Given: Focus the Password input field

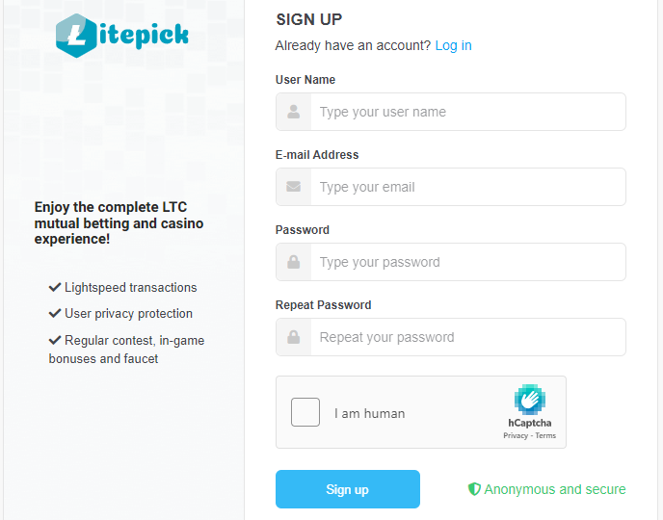Looking at the screenshot, I should pyautogui.click(x=467, y=262).
